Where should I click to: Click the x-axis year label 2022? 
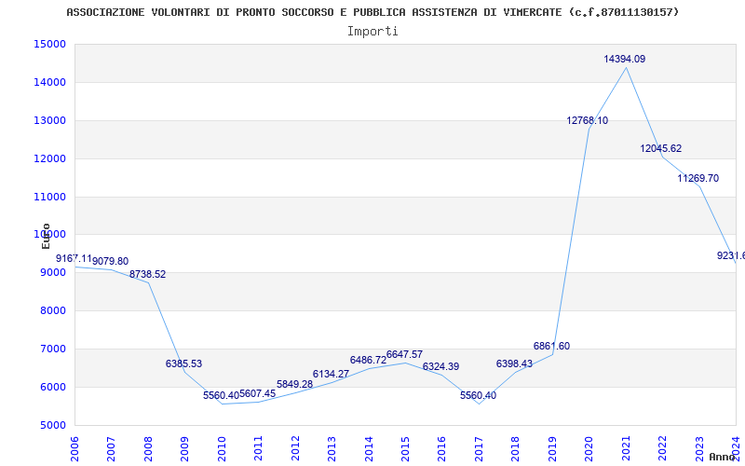tap(662, 448)
